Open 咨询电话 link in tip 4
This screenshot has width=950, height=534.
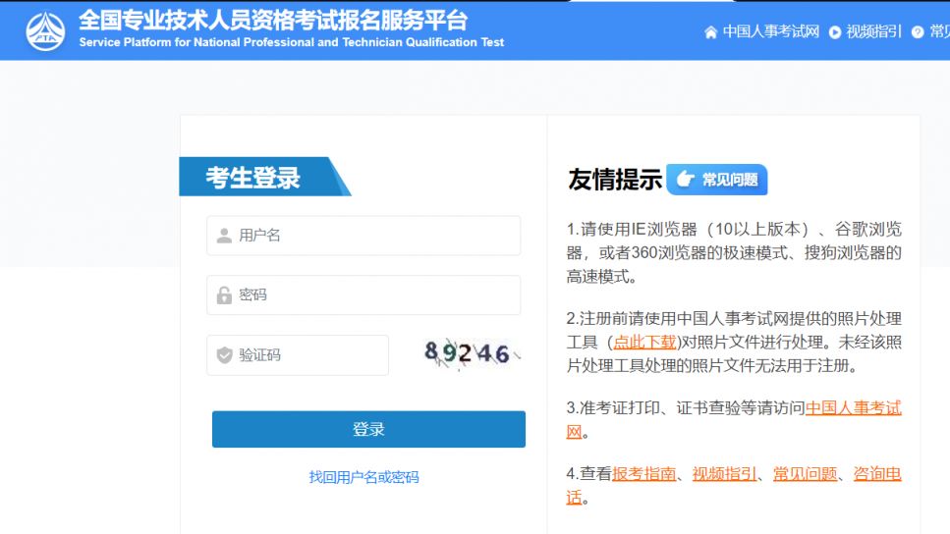click(877, 473)
